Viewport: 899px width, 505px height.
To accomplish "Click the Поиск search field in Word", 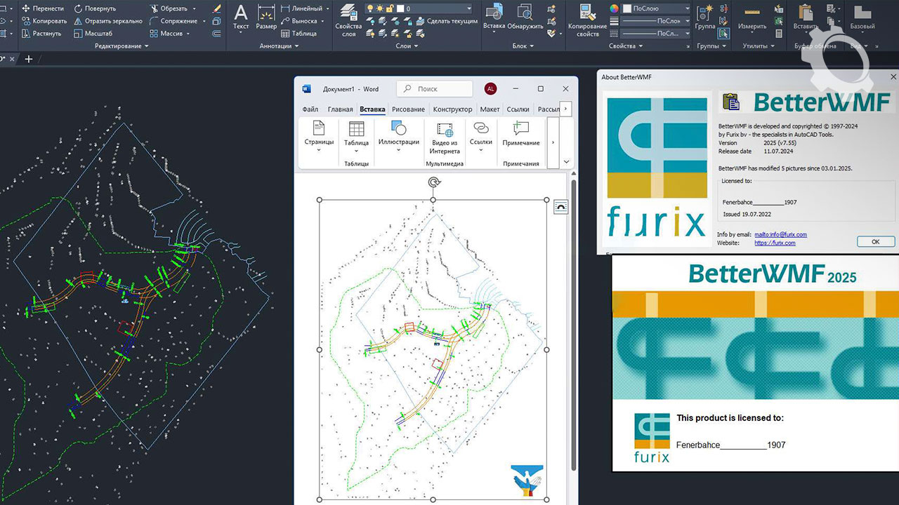I will click(x=435, y=89).
